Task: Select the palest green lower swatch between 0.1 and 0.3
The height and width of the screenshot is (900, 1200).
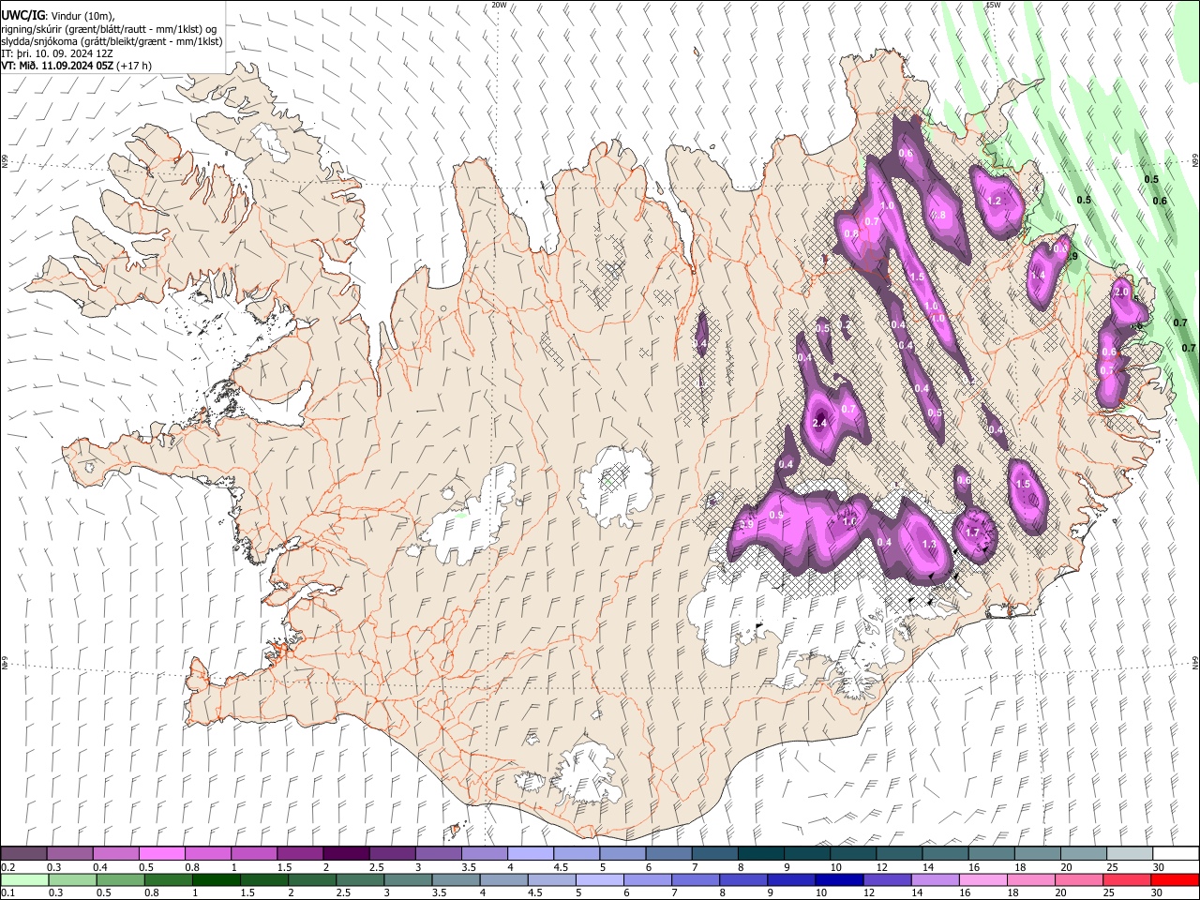Action: pyautogui.click(x=24, y=879)
